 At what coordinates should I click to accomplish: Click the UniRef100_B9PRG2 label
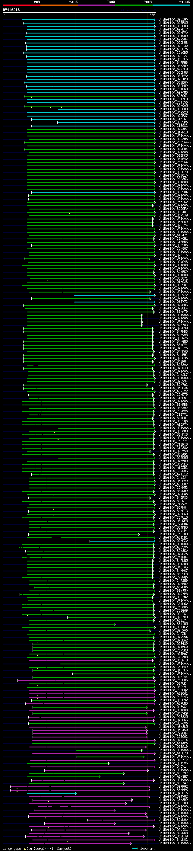(x=173, y=786)
